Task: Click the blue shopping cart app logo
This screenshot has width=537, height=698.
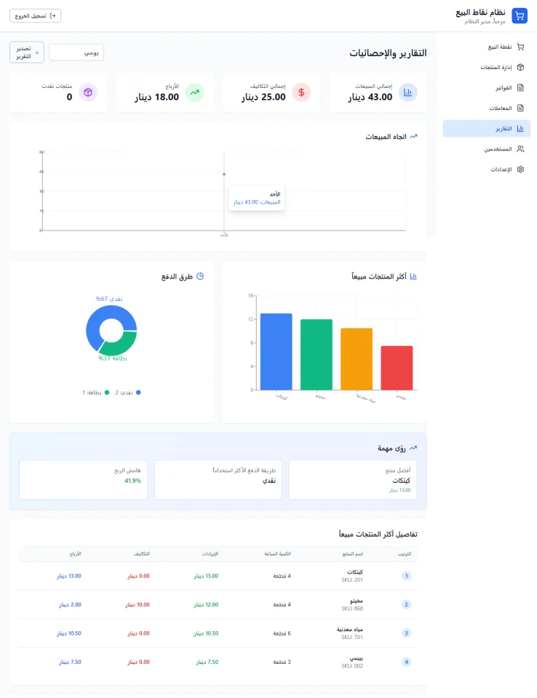Action: tap(520, 16)
